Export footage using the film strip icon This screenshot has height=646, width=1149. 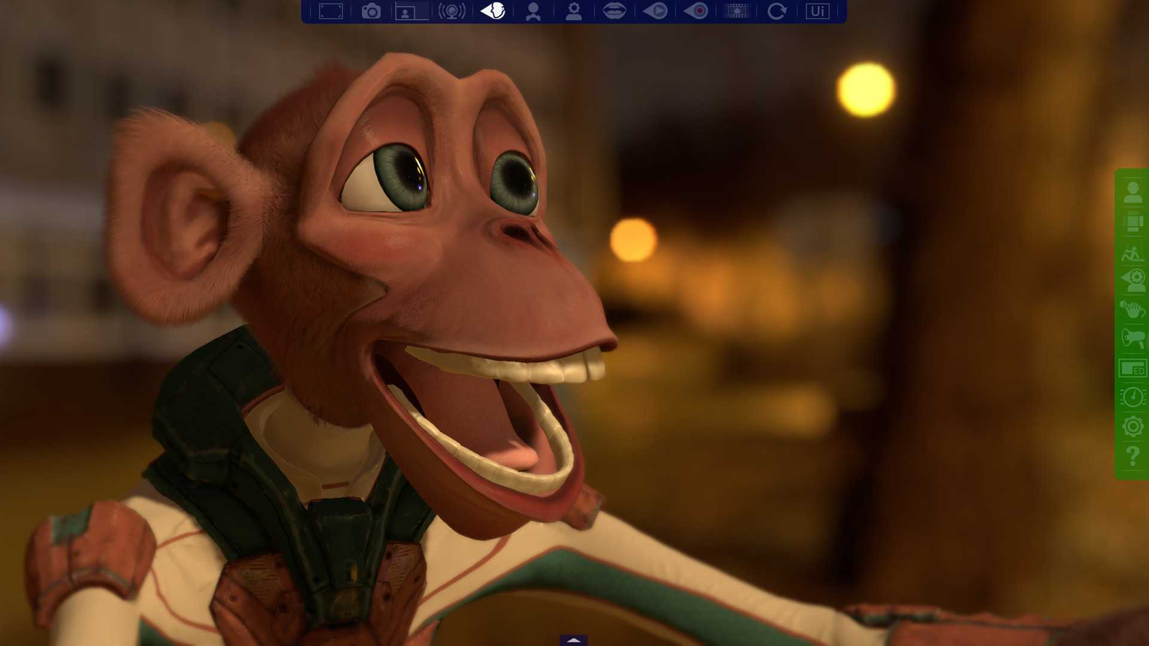(737, 11)
